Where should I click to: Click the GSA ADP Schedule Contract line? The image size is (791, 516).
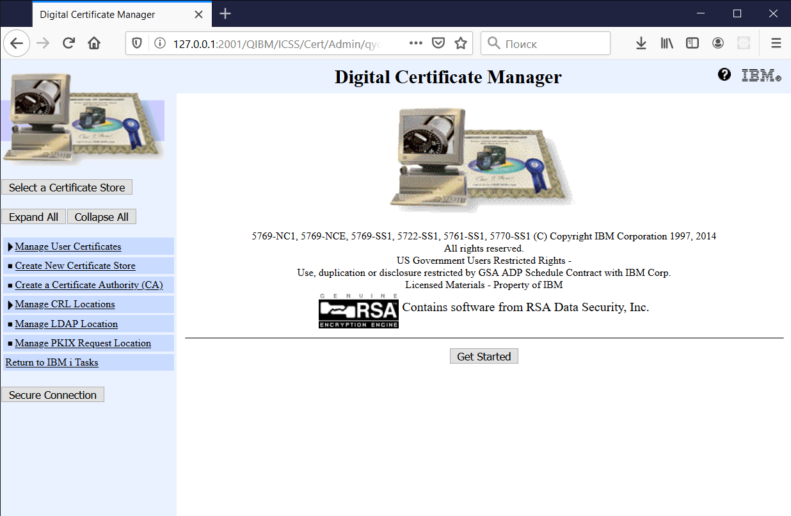484,273
